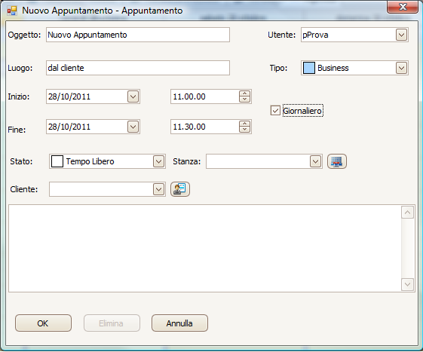The width and height of the screenshot is (423, 352).
Task: Increase the Fine time with up arrow
Action: [244, 124]
